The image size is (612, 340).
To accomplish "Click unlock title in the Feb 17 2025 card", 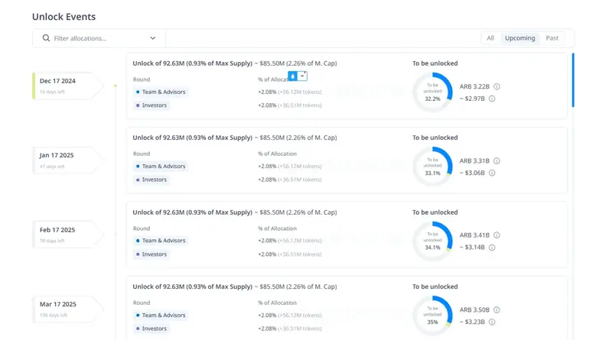I will pyautogui.click(x=235, y=212).
